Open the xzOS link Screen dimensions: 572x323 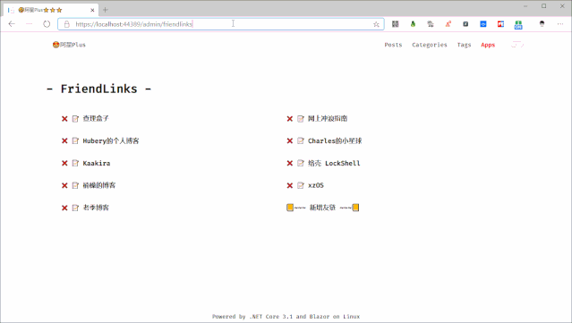click(316, 185)
